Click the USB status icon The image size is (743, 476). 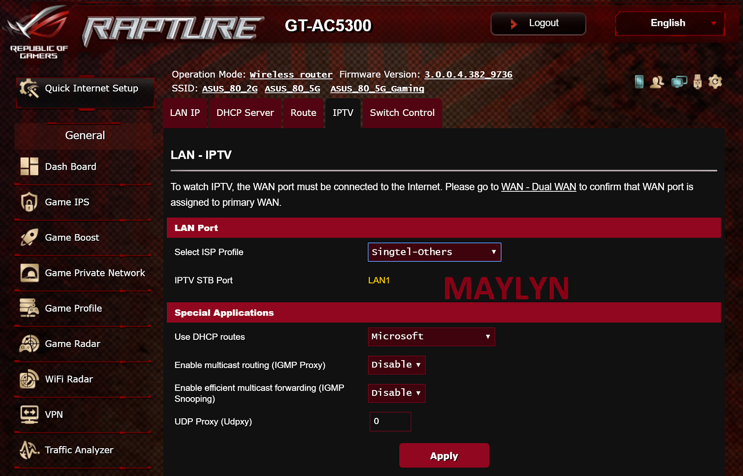697,82
